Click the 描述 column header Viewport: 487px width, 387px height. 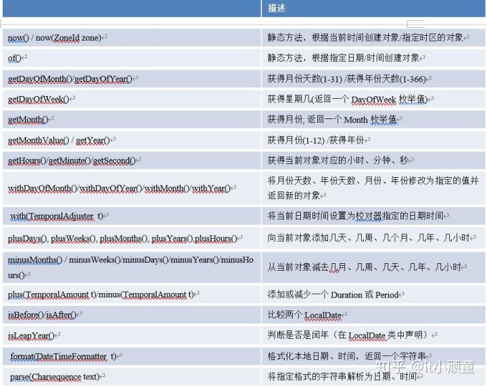point(373,8)
